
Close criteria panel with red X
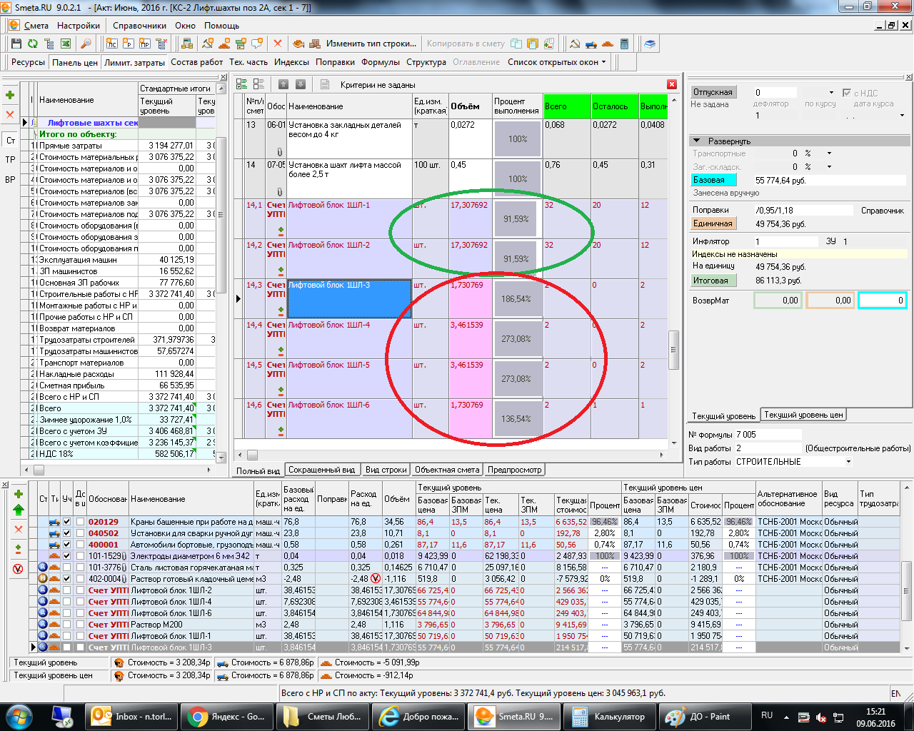click(x=672, y=84)
